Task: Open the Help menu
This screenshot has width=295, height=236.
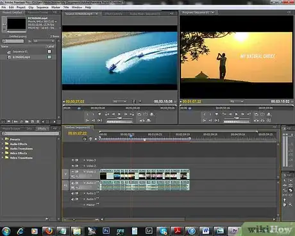Action: pos(88,7)
